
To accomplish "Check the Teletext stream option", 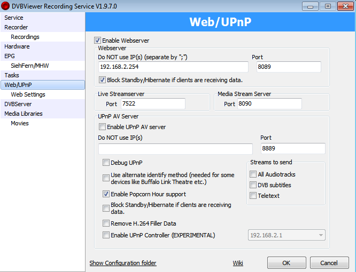I will pos(253,195).
